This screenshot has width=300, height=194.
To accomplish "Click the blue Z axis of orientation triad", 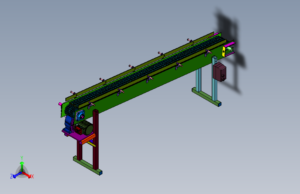I will click(x=17, y=175).
